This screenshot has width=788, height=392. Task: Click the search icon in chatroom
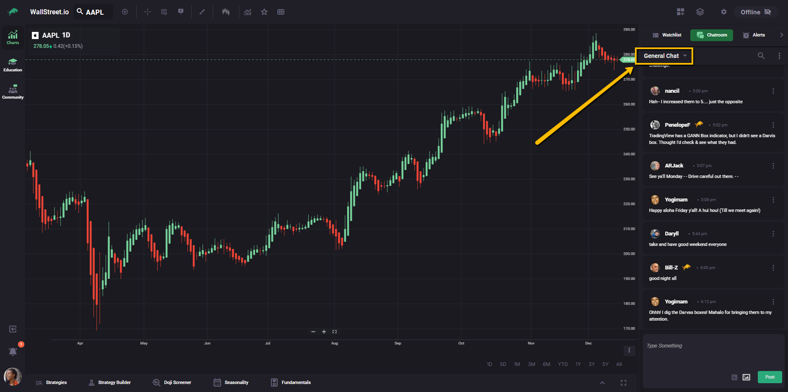(x=761, y=56)
